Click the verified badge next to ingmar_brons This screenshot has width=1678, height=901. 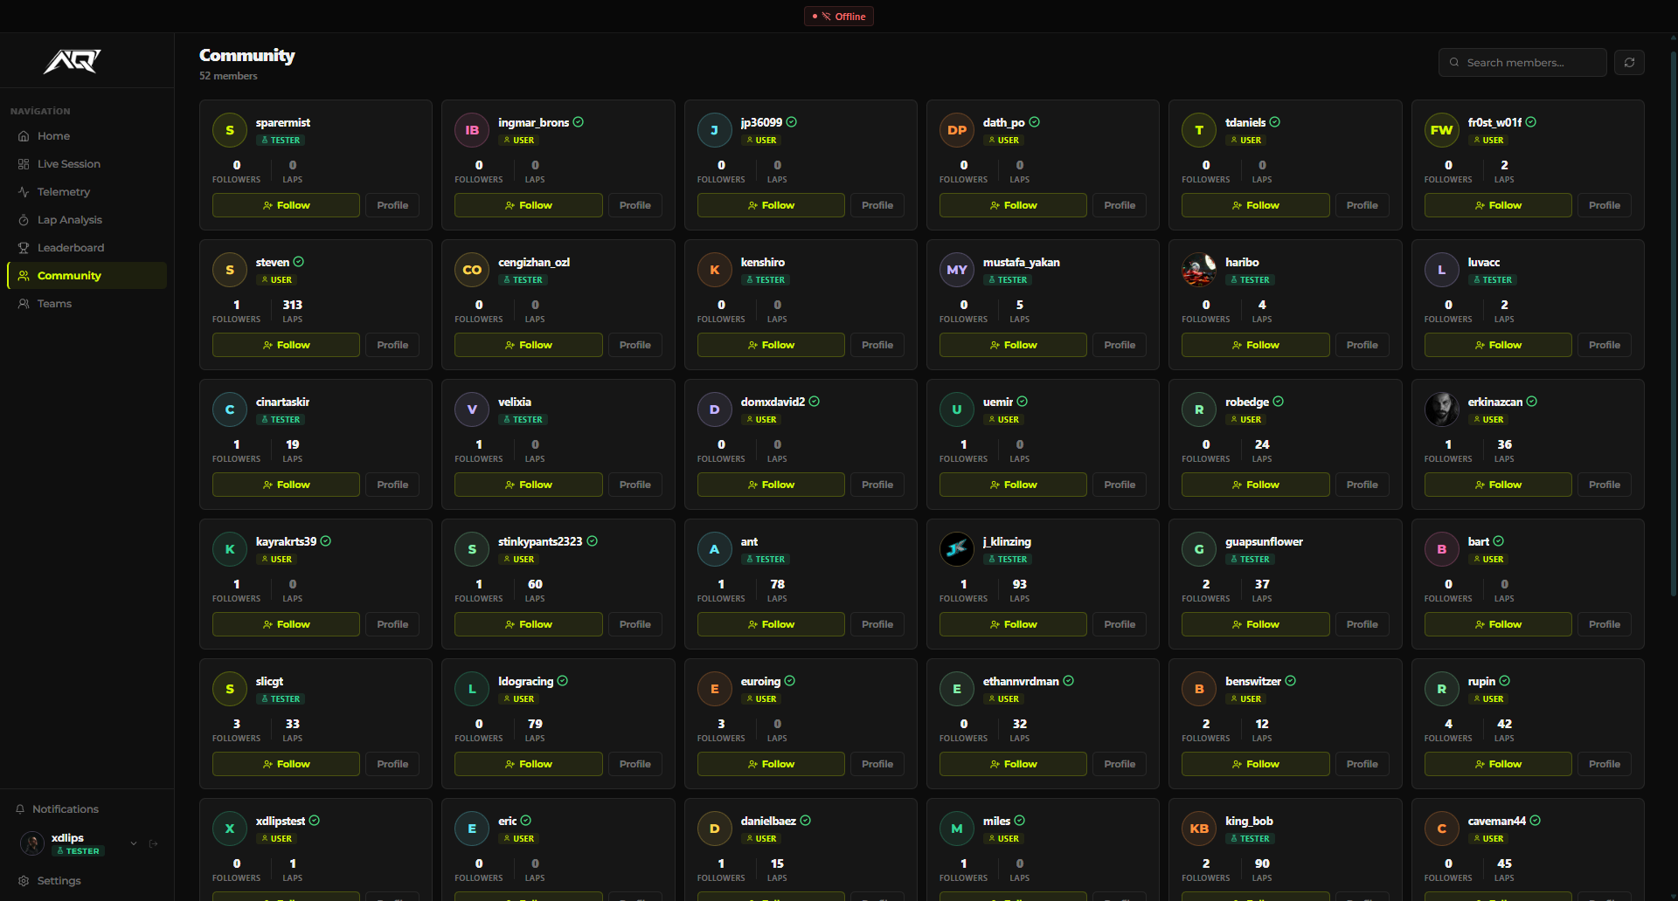point(579,122)
